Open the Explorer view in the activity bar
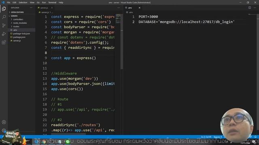259x145 pixels. coord(4,9)
